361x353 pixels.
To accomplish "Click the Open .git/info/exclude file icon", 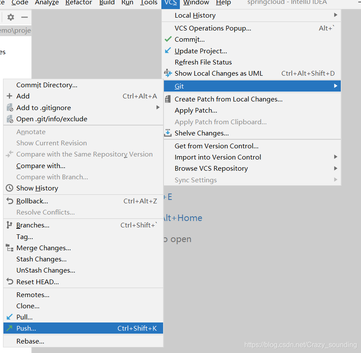I will 10,119.
